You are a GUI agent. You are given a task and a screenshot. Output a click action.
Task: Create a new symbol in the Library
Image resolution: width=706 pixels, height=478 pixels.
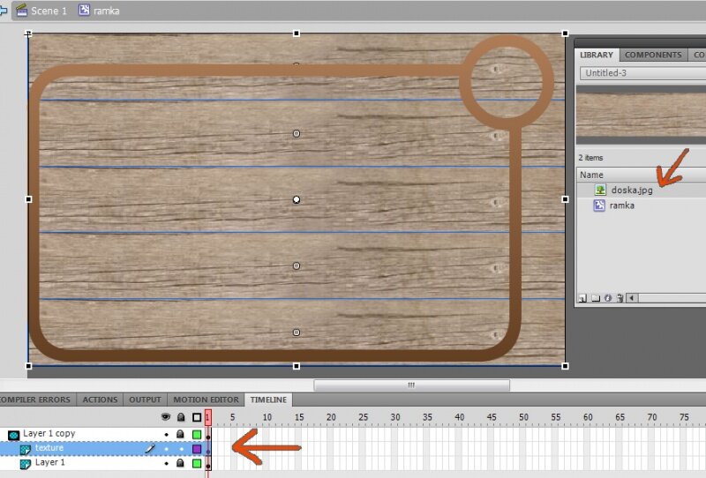[583, 298]
